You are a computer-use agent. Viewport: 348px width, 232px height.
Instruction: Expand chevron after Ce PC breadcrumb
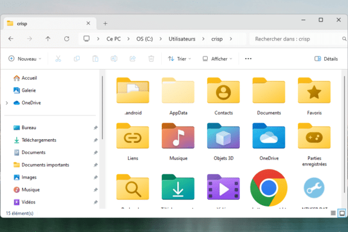click(128, 39)
